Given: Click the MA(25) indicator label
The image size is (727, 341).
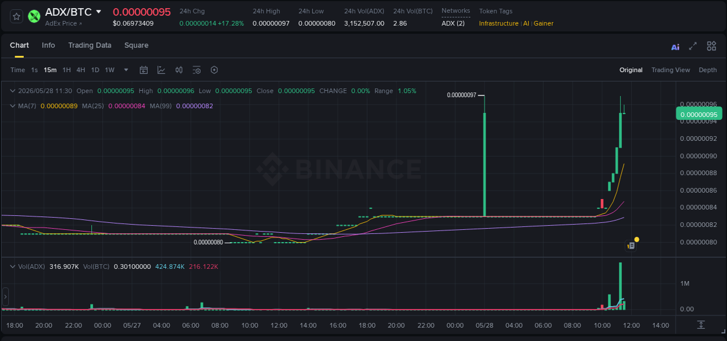Looking at the screenshot, I should 93,106.
